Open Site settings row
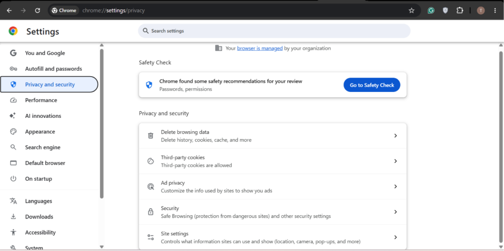 (x=273, y=237)
